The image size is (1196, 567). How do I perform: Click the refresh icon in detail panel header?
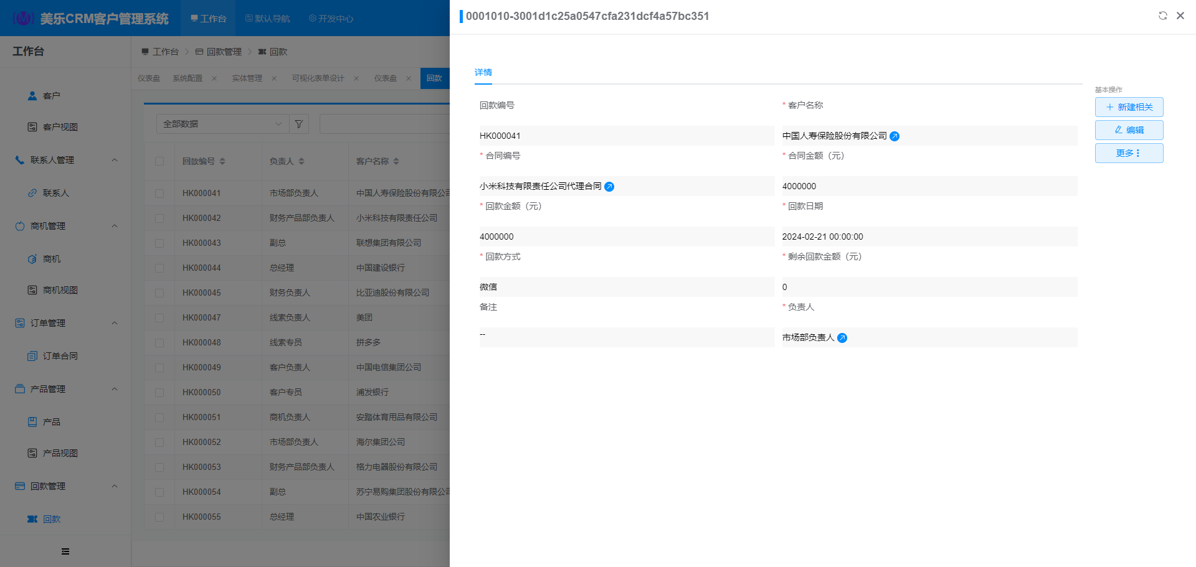[x=1162, y=16]
